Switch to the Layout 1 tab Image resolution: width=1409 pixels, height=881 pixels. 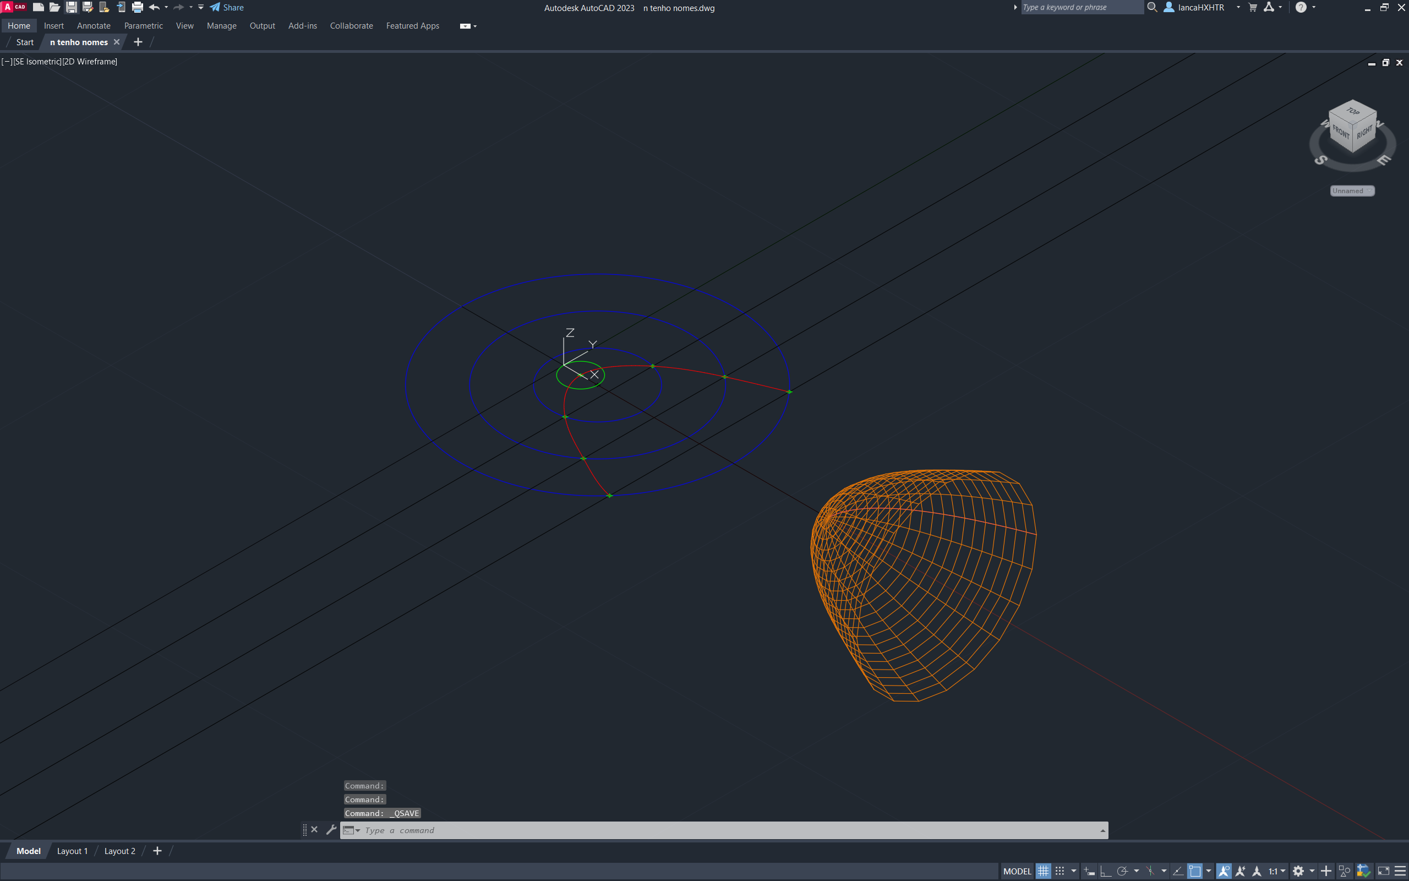[72, 851]
